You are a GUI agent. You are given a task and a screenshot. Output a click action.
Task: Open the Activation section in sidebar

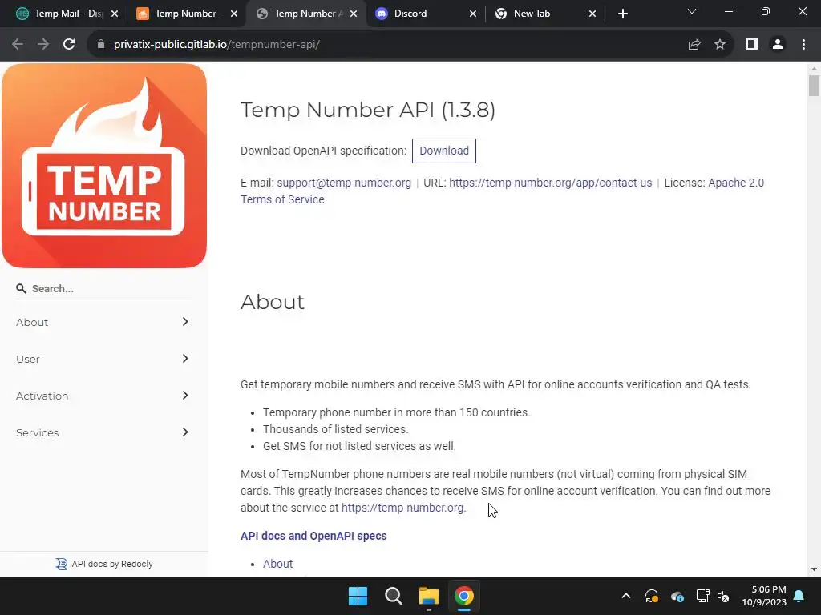[x=42, y=396]
